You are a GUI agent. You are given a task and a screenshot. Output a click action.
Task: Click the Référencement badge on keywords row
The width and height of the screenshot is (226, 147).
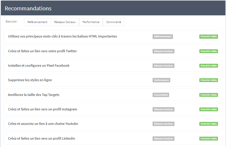pos(163,37)
